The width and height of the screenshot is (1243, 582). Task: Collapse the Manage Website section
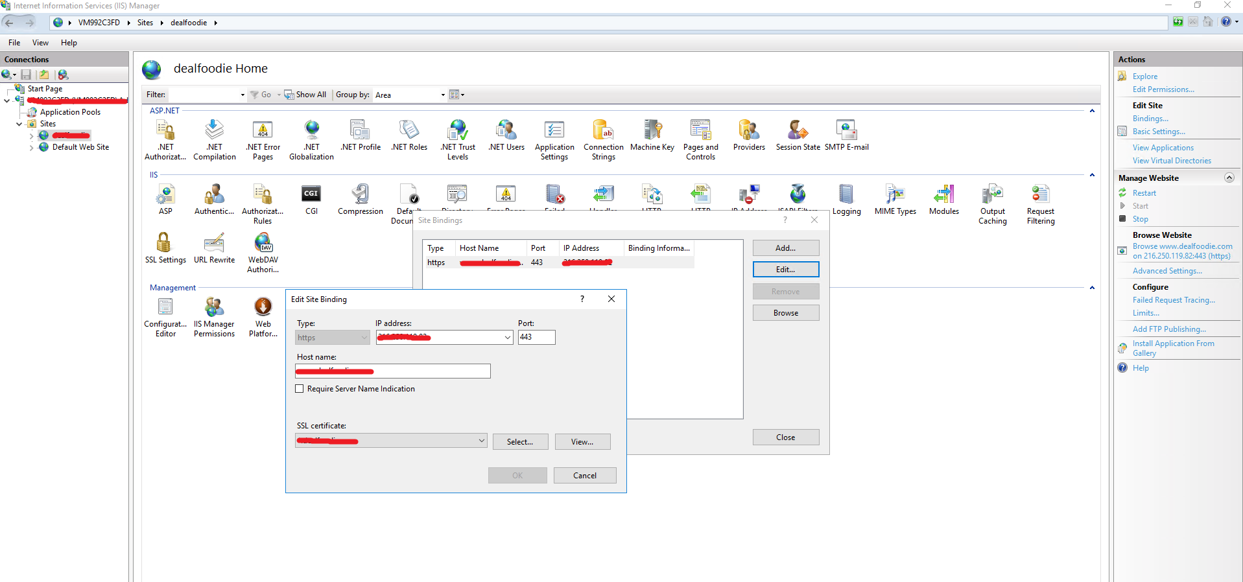point(1229,178)
